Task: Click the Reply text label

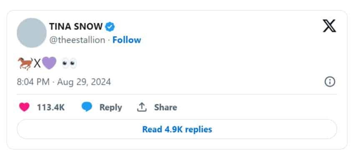Action: (x=111, y=108)
